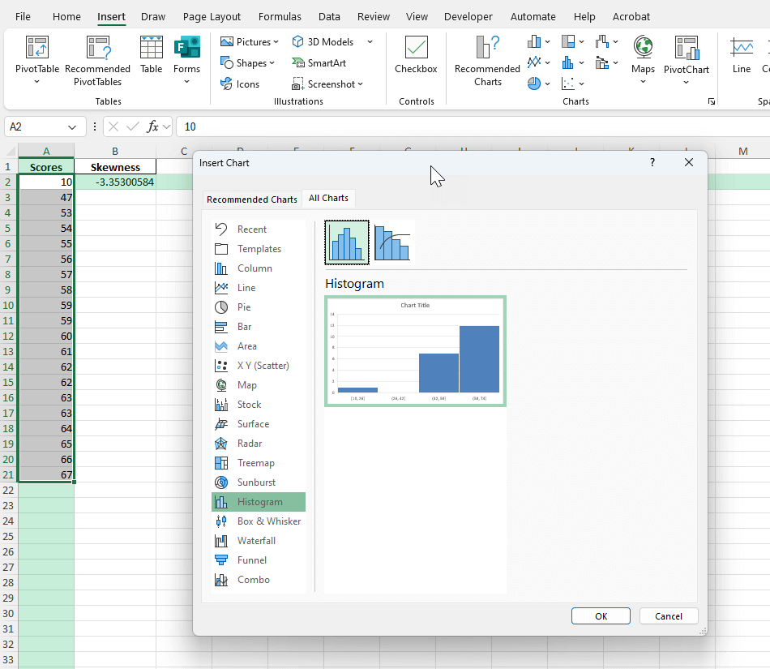Select cell with value -3.35300584
Viewport: 770px width, 669px height.
point(115,182)
